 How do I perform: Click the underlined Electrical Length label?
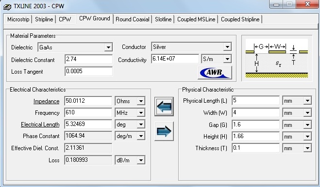[x=40, y=125]
